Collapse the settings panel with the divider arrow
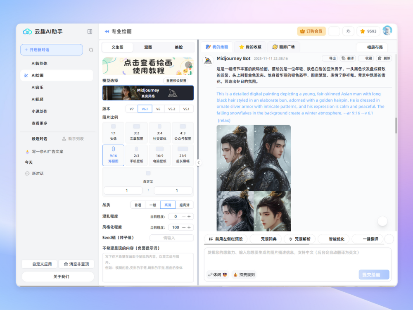The width and height of the screenshot is (413, 310). coord(198,163)
